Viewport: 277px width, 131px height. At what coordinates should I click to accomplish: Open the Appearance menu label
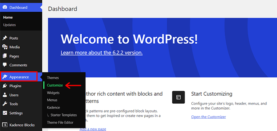click(19, 77)
